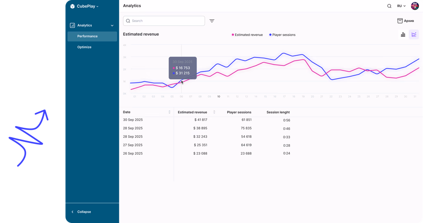Click the Архив archive box icon
Image resolution: width=423 pixels, height=223 pixels.
pyautogui.click(x=400, y=21)
